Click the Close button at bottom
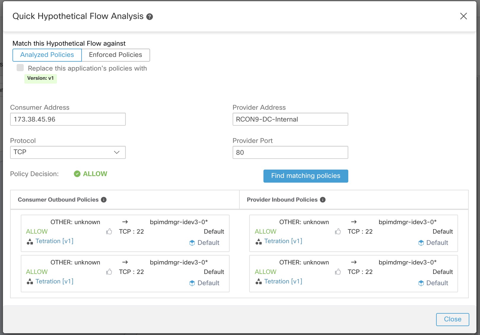Viewport: 480px width, 335px height. (x=453, y=319)
